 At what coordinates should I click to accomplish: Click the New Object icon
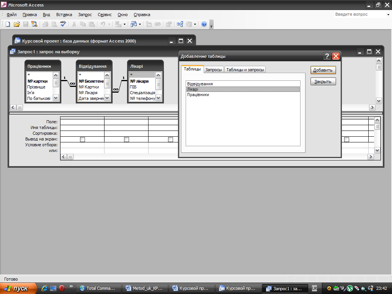(x=189, y=24)
